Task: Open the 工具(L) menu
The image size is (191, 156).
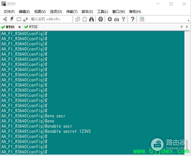Action: [x=103, y=12]
